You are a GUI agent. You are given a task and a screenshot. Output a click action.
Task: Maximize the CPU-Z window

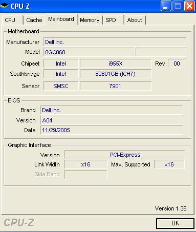point(178,6)
